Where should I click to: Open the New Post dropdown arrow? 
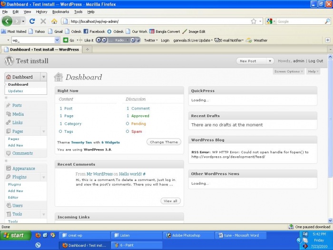[x=270, y=61]
